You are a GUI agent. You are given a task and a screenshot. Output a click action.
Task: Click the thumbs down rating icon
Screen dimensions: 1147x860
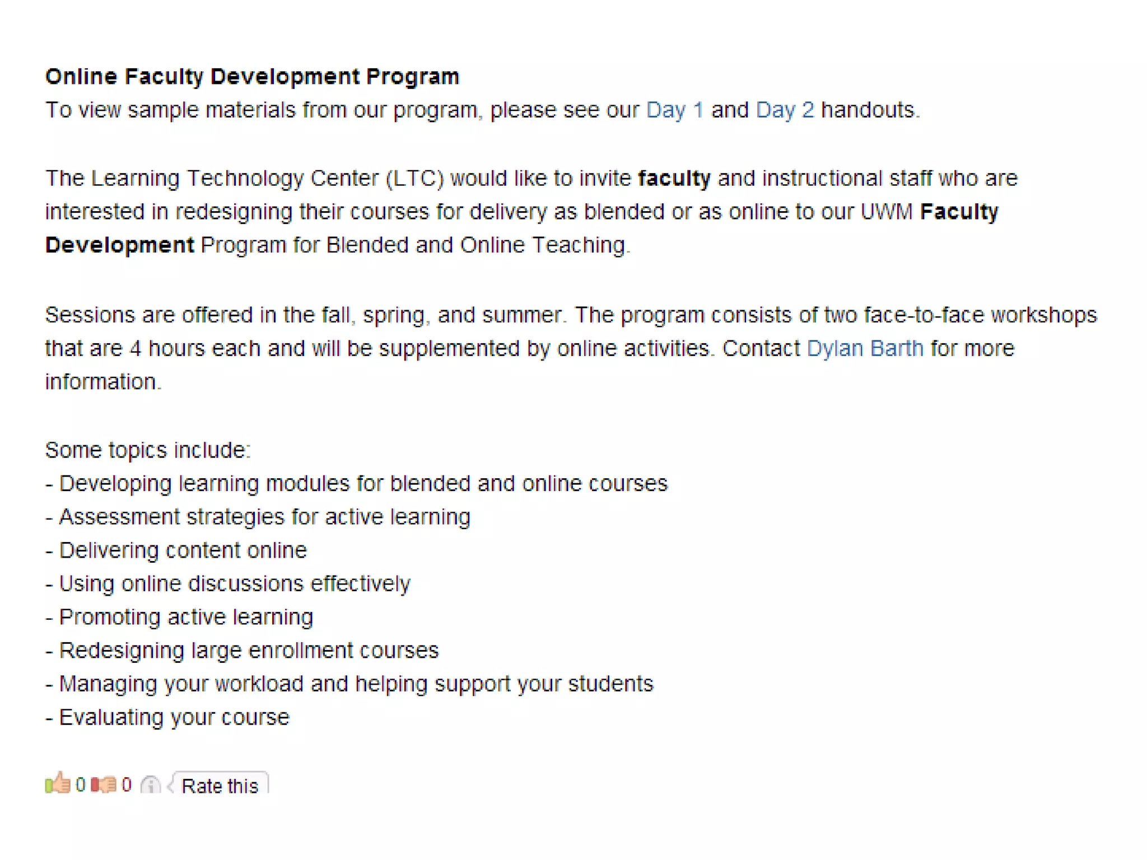click(104, 784)
